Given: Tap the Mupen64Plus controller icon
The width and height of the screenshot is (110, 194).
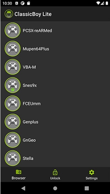Looking at the screenshot, I should [x=12, y=49].
